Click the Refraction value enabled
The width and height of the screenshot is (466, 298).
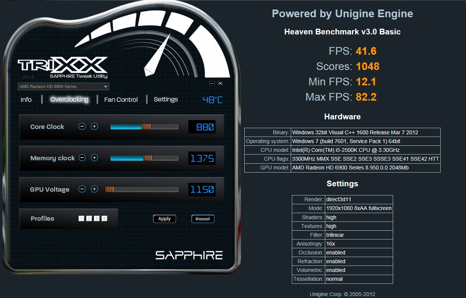(x=359, y=261)
